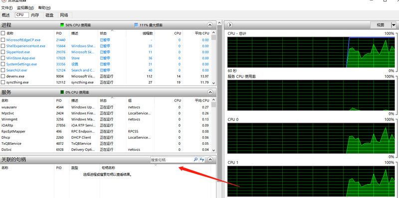Select the TxQBService service row

coord(106,143)
